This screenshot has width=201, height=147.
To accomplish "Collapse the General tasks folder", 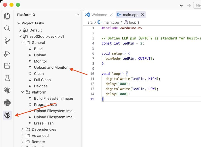I will pyautogui.click(x=23, y=42).
